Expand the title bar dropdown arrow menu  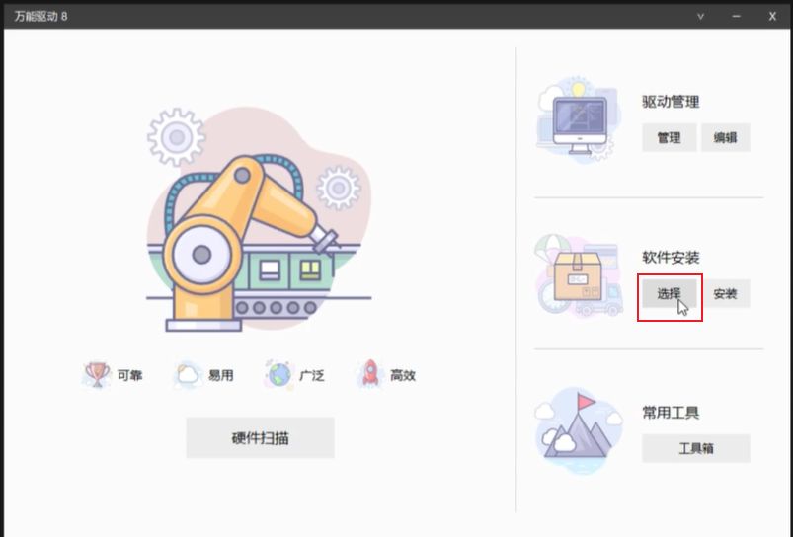tap(700, 16)
